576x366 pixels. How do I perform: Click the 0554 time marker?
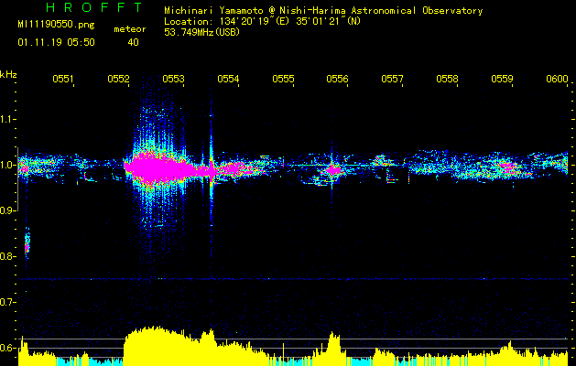pos(228,79)
